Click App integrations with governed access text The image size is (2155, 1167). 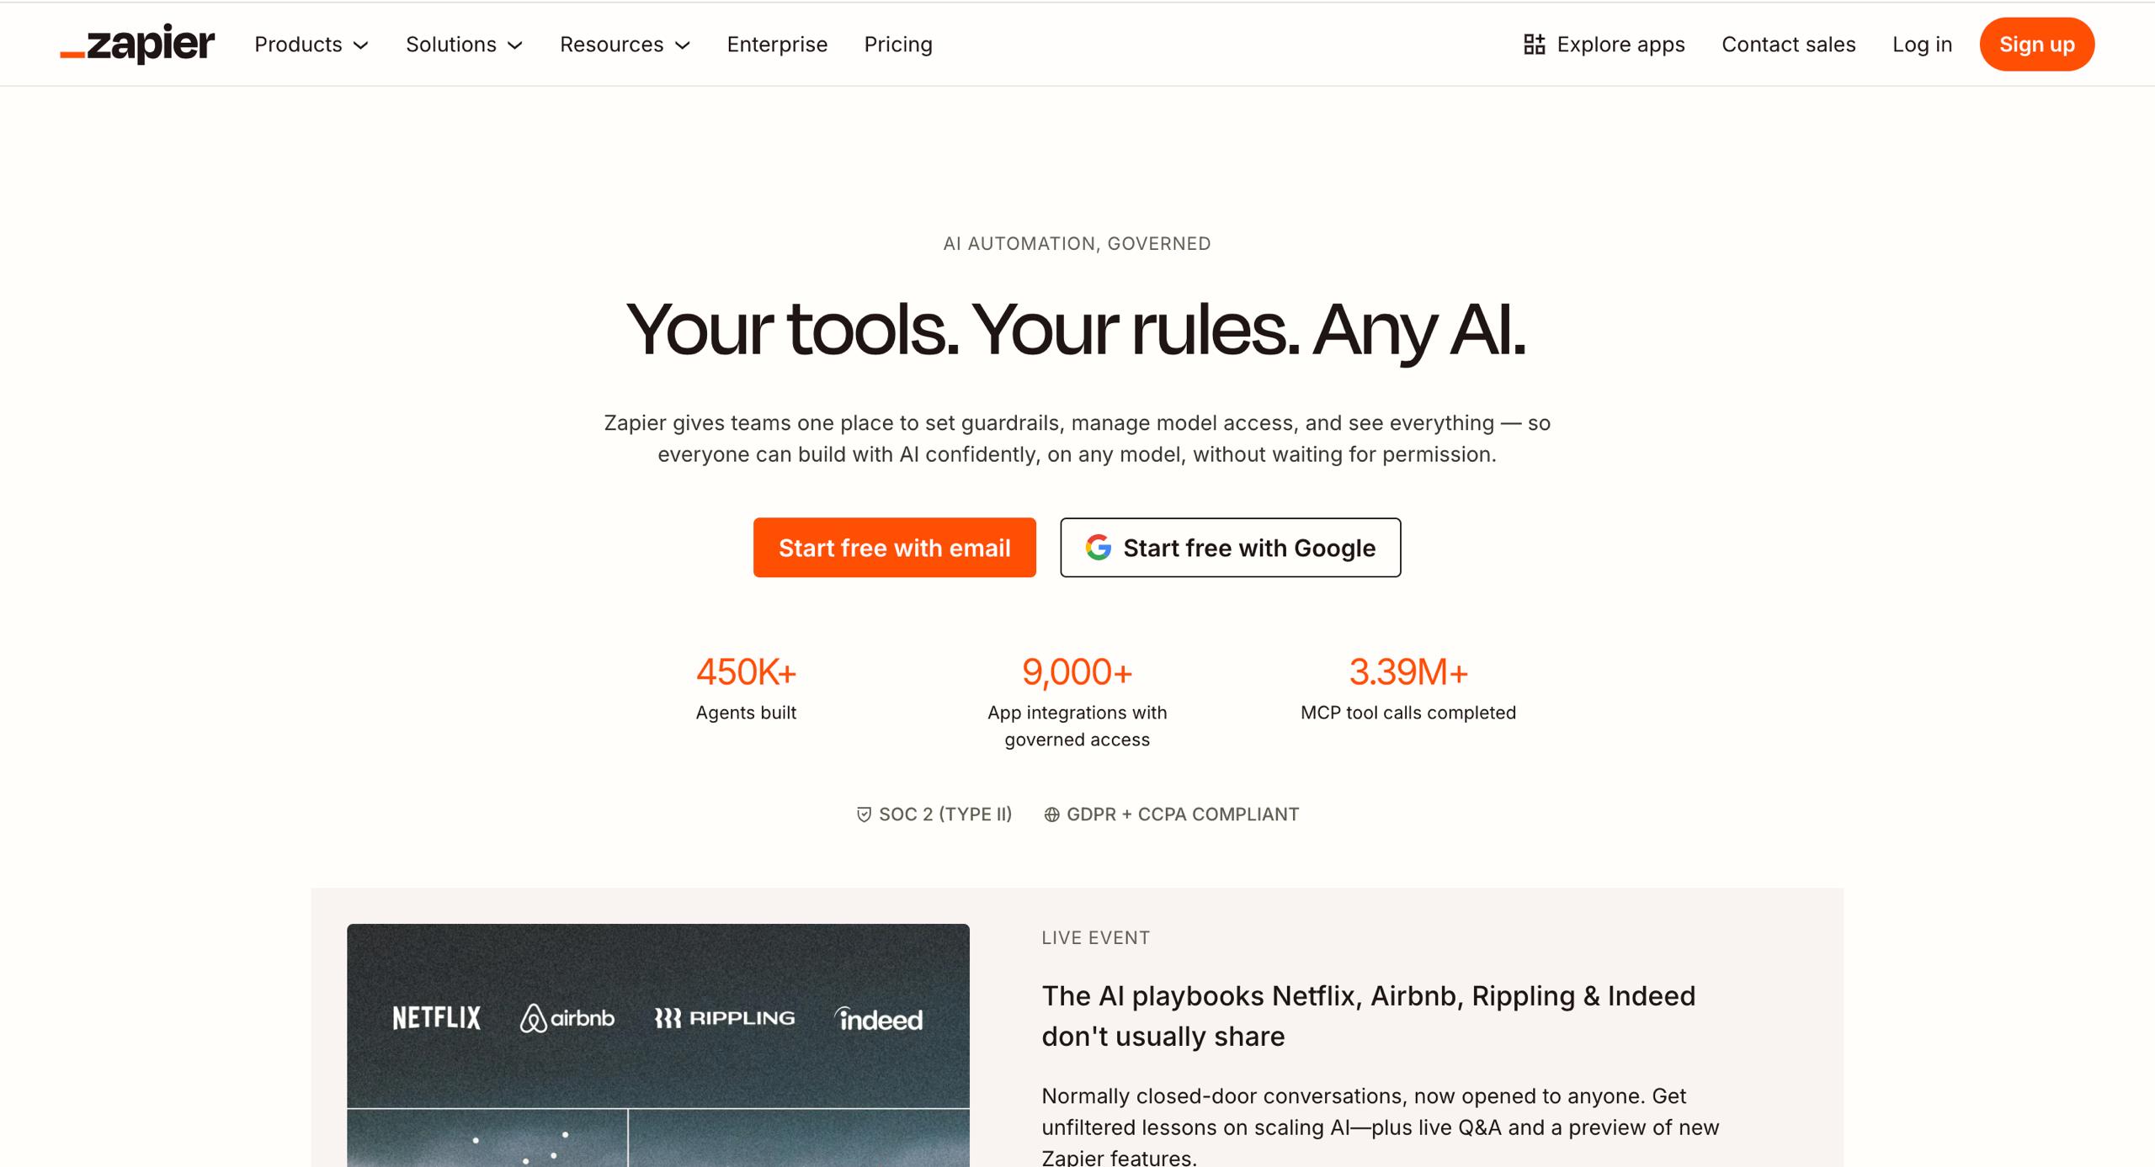click(1077, 726)
